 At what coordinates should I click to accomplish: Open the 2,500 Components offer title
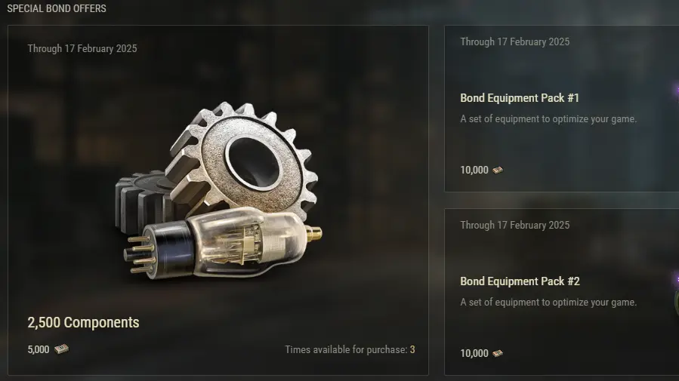pos(83,323)
